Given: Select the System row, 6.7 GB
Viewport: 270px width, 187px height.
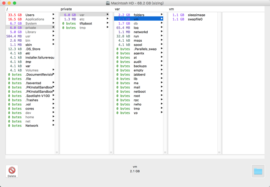Looking at the screenshot, I should coord(30,24).
